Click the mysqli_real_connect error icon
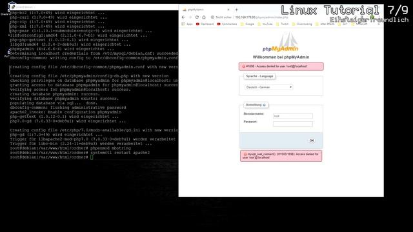Viewport: 413px width, 232px height. (245, 155)
